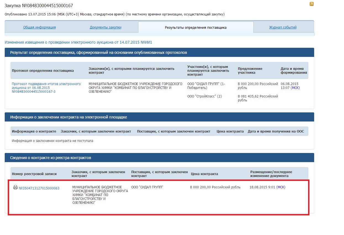Click the orange RSS feed icon

coord(312,4)
